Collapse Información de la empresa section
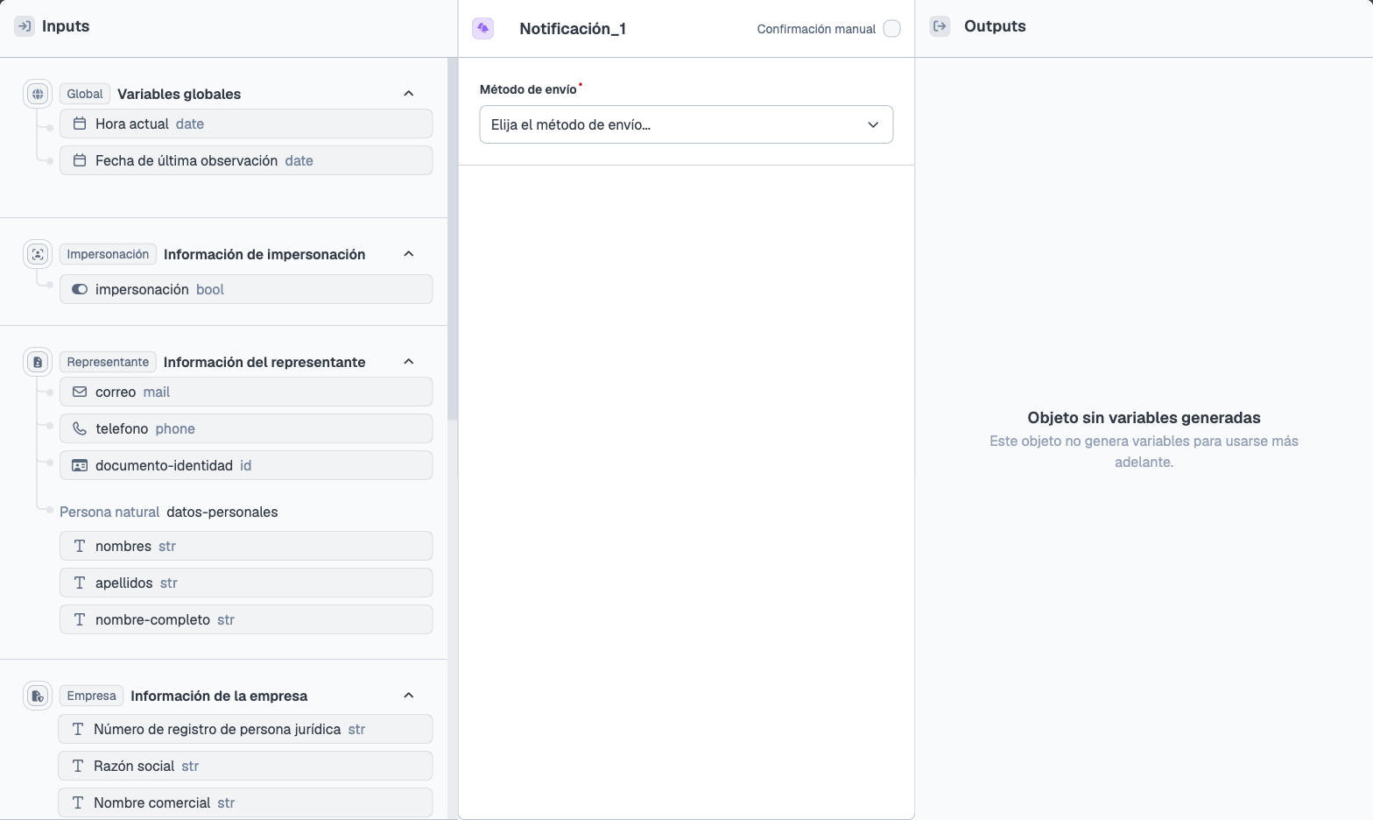Viewport: 1373px width, 820px height. [x=408, y=696]
